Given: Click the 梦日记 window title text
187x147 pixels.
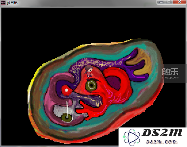Looking at the screenshot, I should [x=12, y=3].
